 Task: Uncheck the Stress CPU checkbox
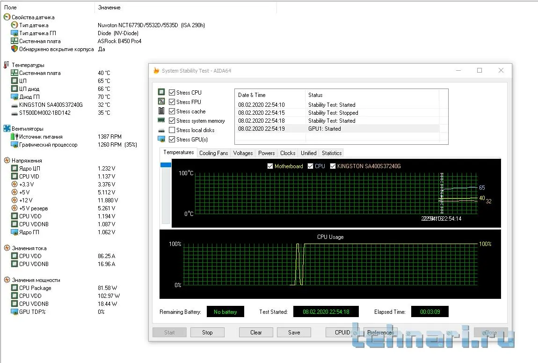(x=172, y=92)
